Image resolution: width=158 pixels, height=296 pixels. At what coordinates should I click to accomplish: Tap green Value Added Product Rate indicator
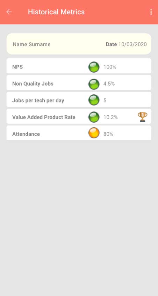(94, 117)
